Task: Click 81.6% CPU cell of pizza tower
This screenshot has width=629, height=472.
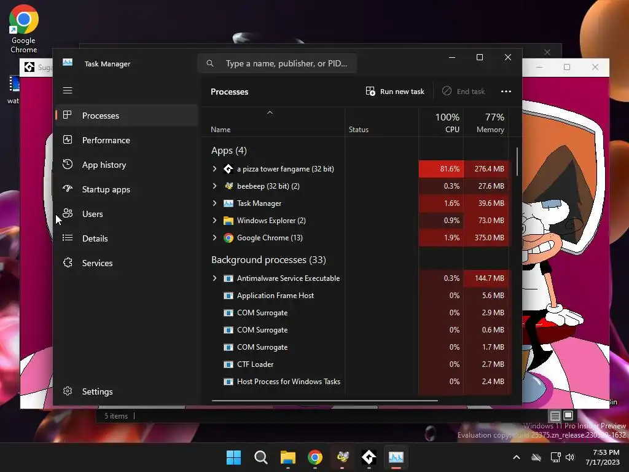Action: [x=441, y=169]
